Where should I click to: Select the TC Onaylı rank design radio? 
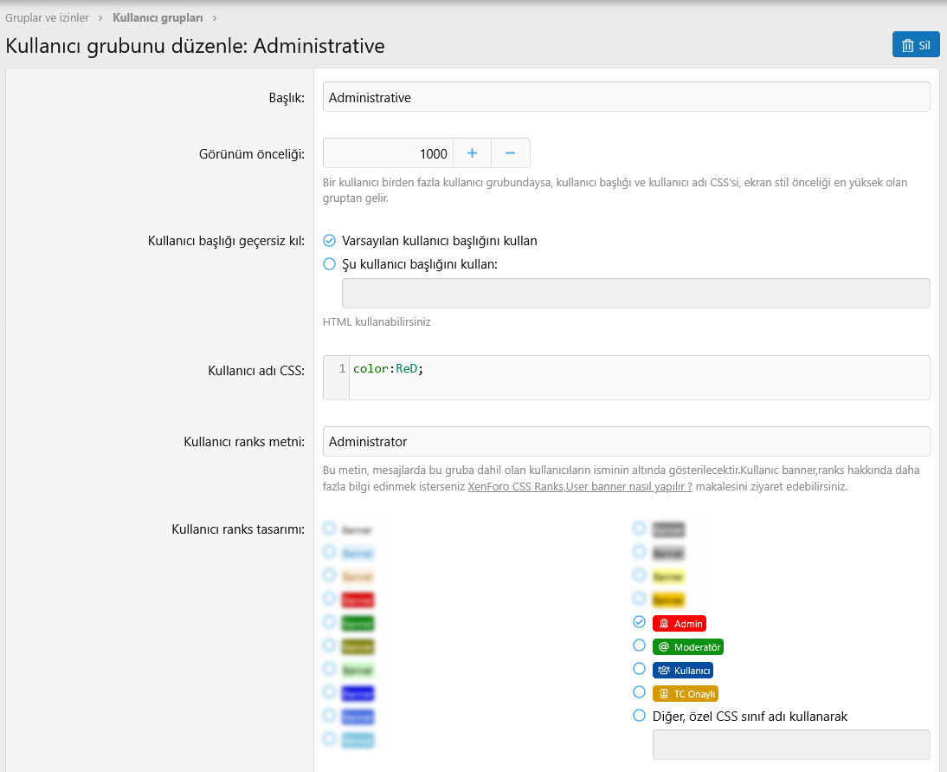coord(639,692)
